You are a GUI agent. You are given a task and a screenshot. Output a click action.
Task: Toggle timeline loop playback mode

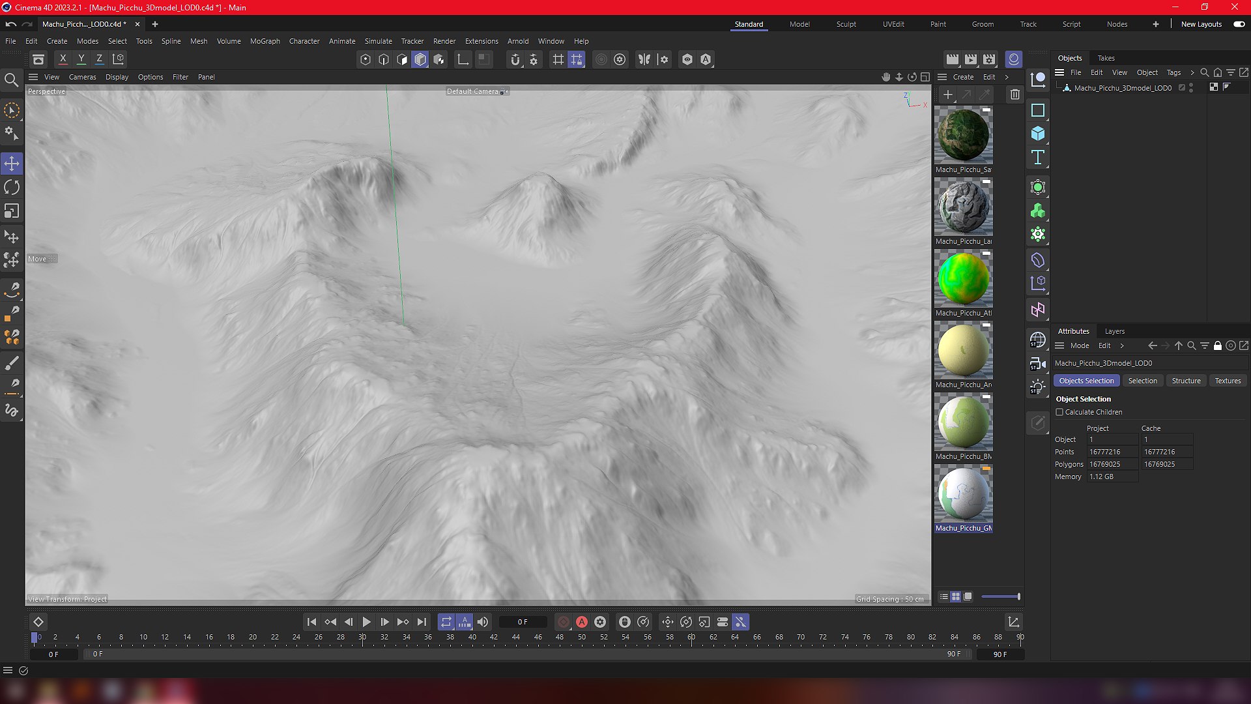446,622
